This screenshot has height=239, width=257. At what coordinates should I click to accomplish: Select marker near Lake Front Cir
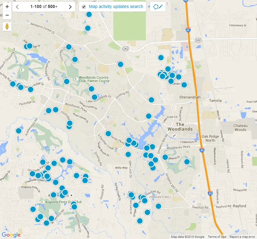pos(149,116)
